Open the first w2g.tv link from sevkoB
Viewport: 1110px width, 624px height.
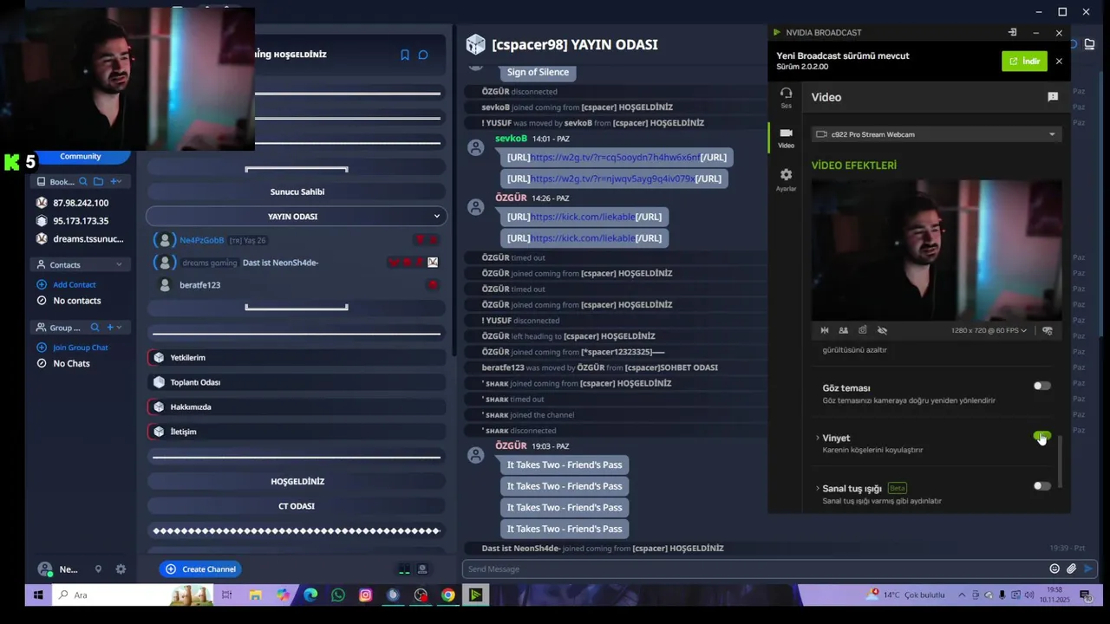click(616, 158)
